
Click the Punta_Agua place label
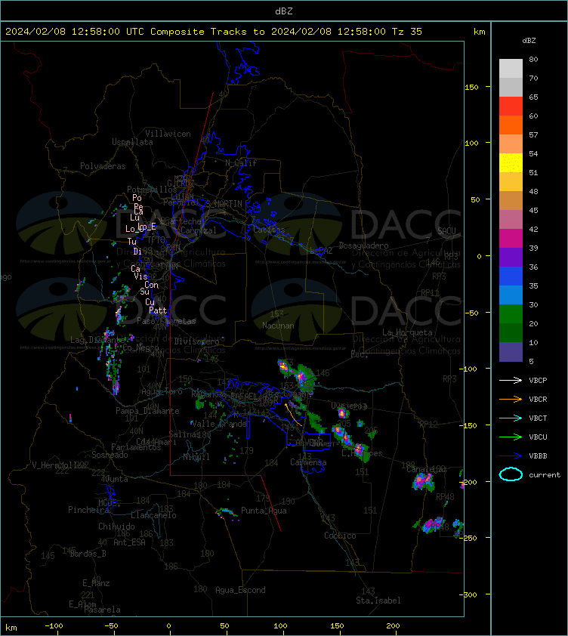tap(264, 511)
